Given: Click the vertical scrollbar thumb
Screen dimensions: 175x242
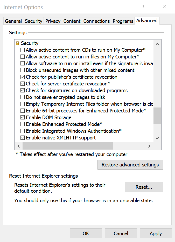Looking at the screenshot, I should (157, 116).
